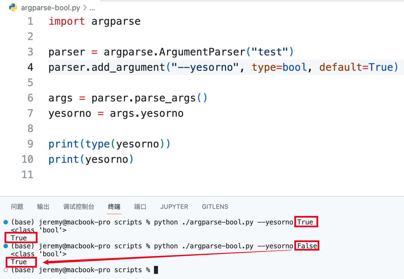This screenshot has height=279, width=404.
Task: Open the 输出 panel tab
Action: 43,207
